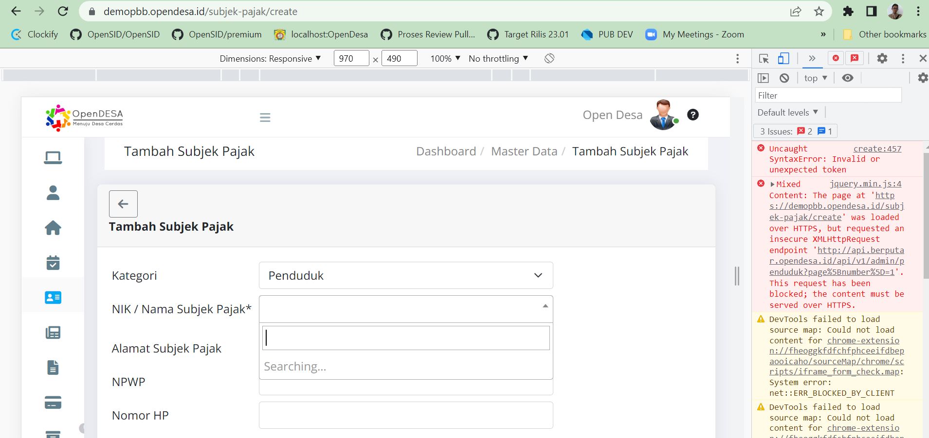Screen dimensions: 929x438
Task: Click the back arrow button above Tambah Subjek Pajak
Action: (123, 203)
